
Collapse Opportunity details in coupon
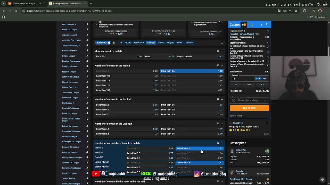coord(267,43)
